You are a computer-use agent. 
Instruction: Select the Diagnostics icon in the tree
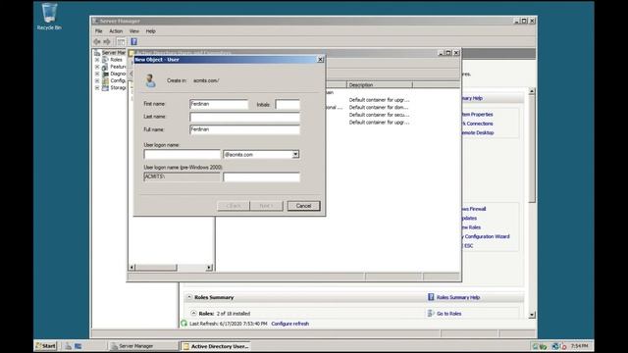pos(105,74)
